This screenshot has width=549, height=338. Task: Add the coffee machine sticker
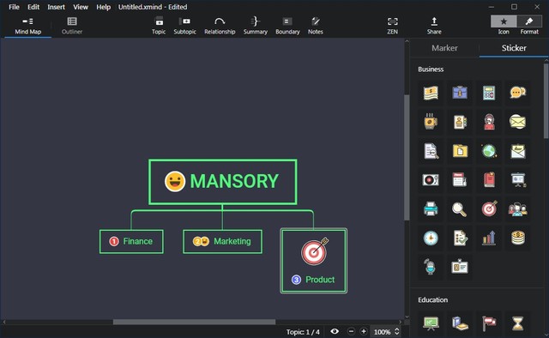431,122
